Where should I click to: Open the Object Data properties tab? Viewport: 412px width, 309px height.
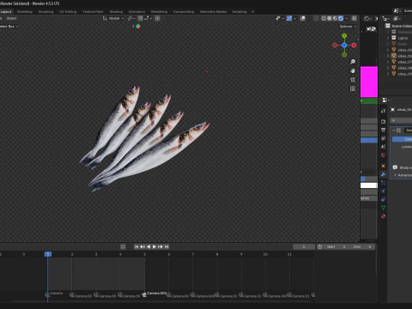[384, 208]
